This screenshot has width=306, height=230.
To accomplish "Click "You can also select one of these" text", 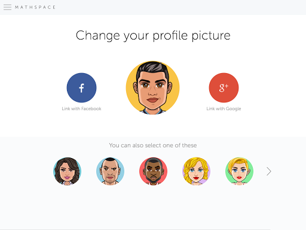I will [x=153, y=146].
